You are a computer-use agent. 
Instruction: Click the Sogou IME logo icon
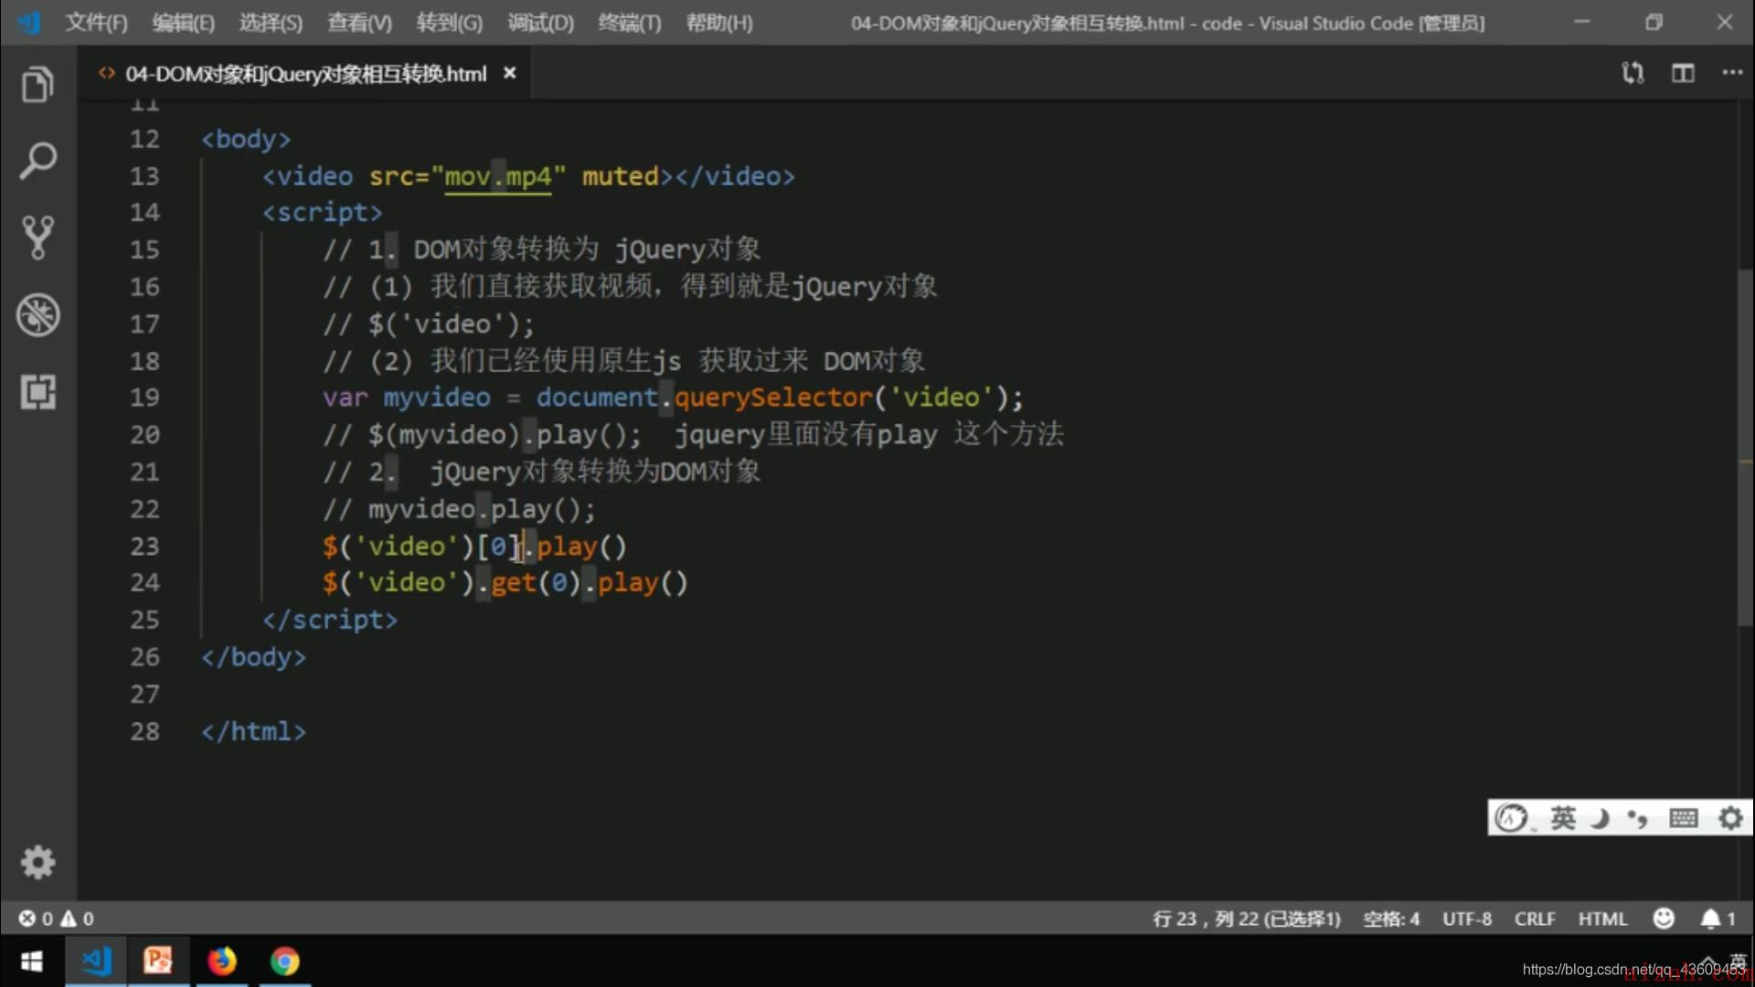click(1511, 817)
